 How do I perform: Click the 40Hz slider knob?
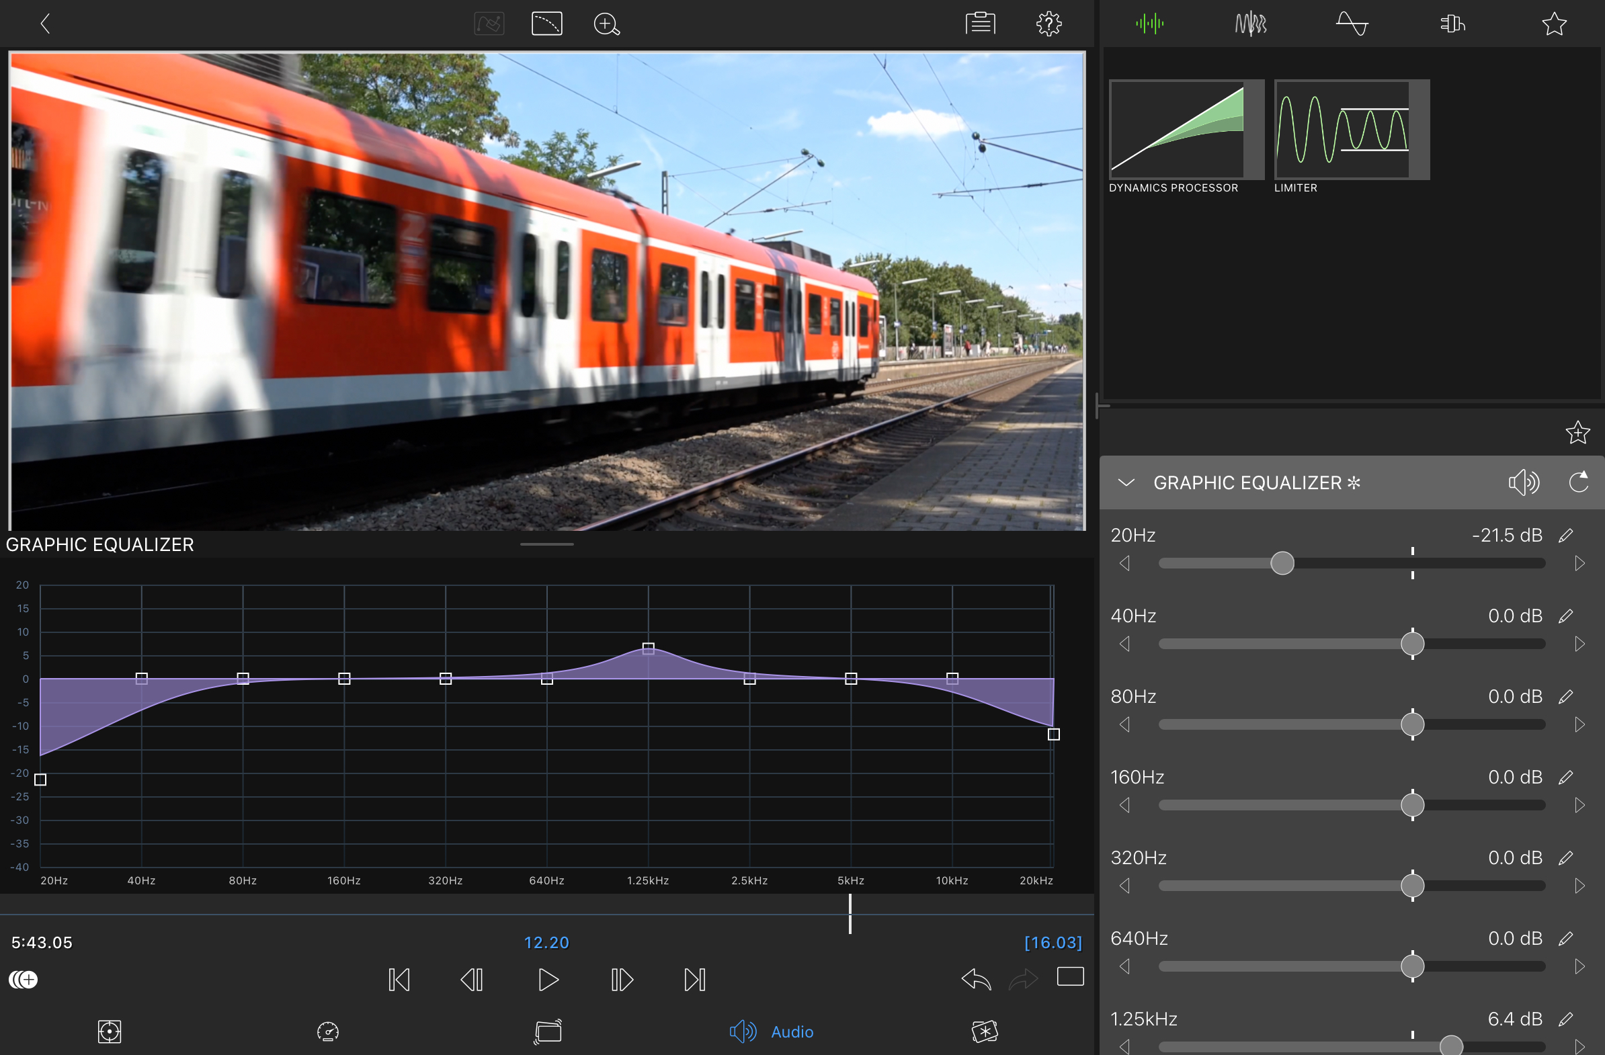coord(1412,644)
